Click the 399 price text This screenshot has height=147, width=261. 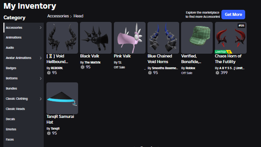click(224, 73)
